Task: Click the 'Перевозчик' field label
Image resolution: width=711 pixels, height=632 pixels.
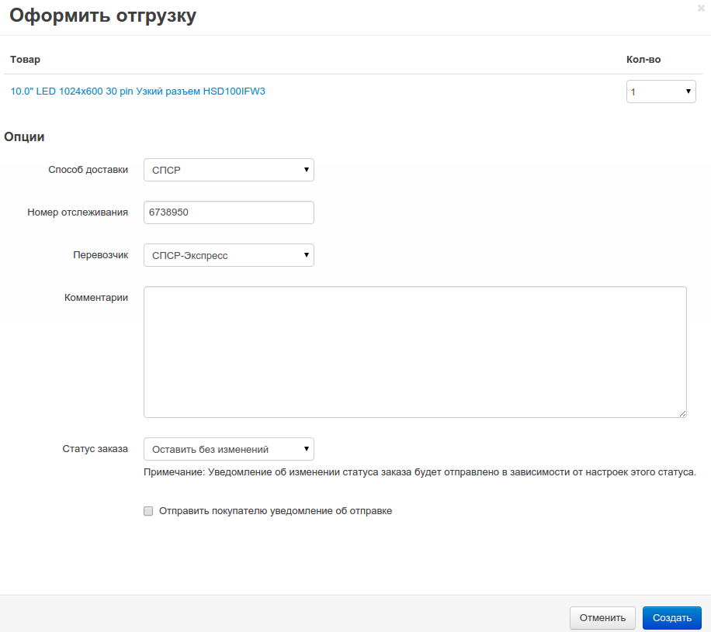Action: click(x=100, y=255)
